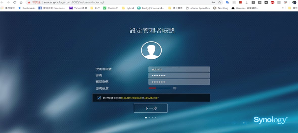This screenshot has height=133, width=298.
Task: Click the 密碼強度 label
Action: [102, 88]
